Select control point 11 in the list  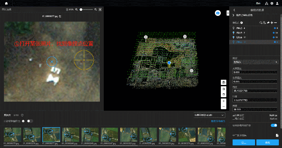click(240, 38)
